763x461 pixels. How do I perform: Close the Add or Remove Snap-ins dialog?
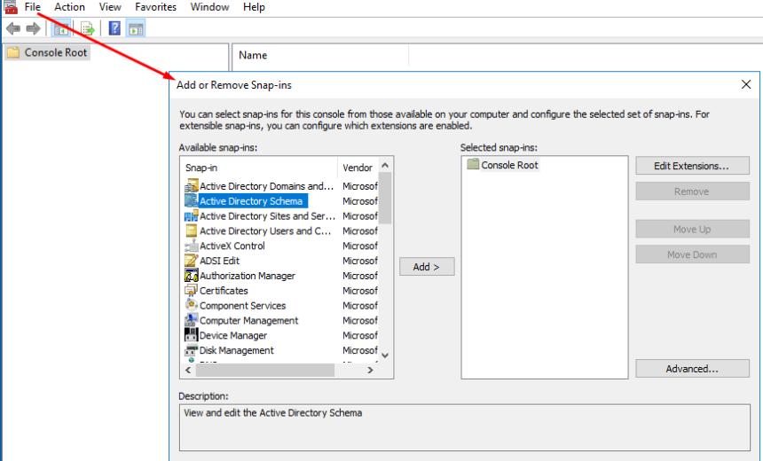coord(746,84)
